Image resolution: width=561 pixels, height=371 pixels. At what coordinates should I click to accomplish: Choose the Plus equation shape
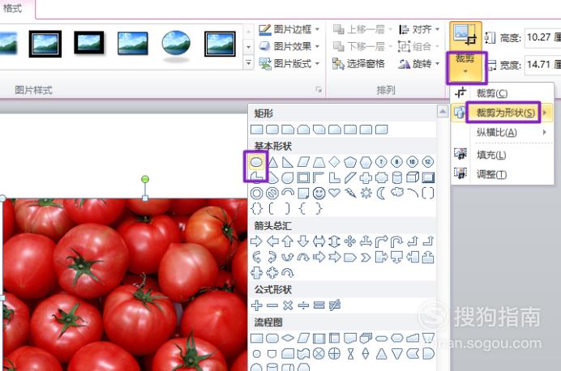(256, 305)
